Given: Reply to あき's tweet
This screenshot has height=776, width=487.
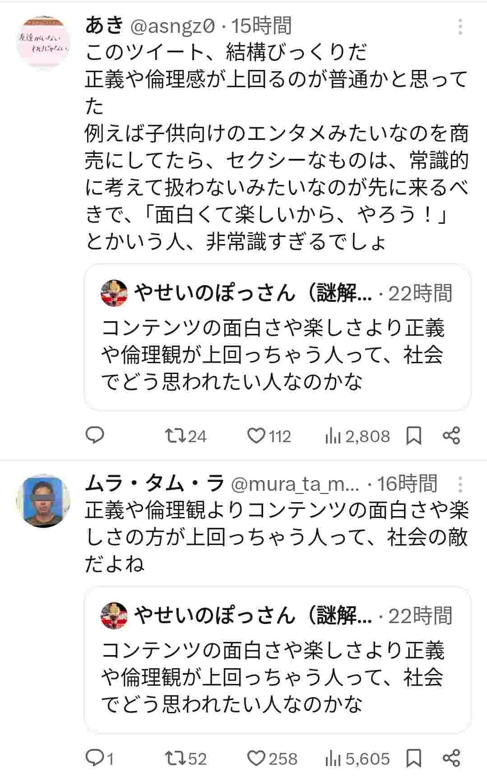Looking at the screenshot, I should (x=95, y=435).
